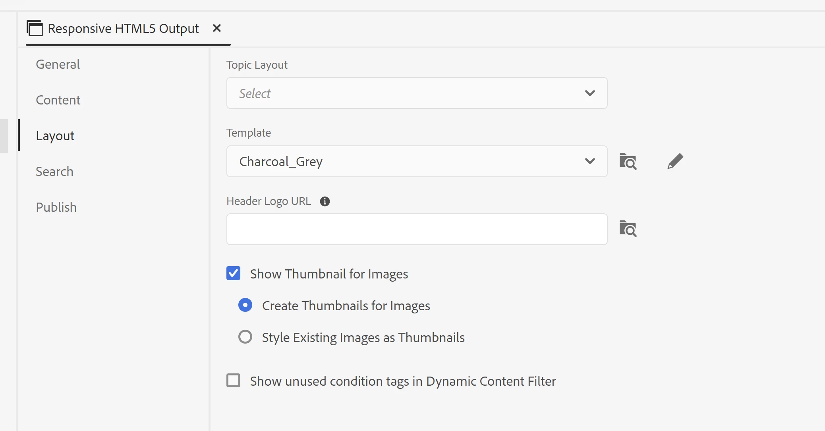Image resolution: width=825 pixels, height=431 pixels.
Task: Enable Show unused condition tags checkbox
Action: (x=233, y=381)
